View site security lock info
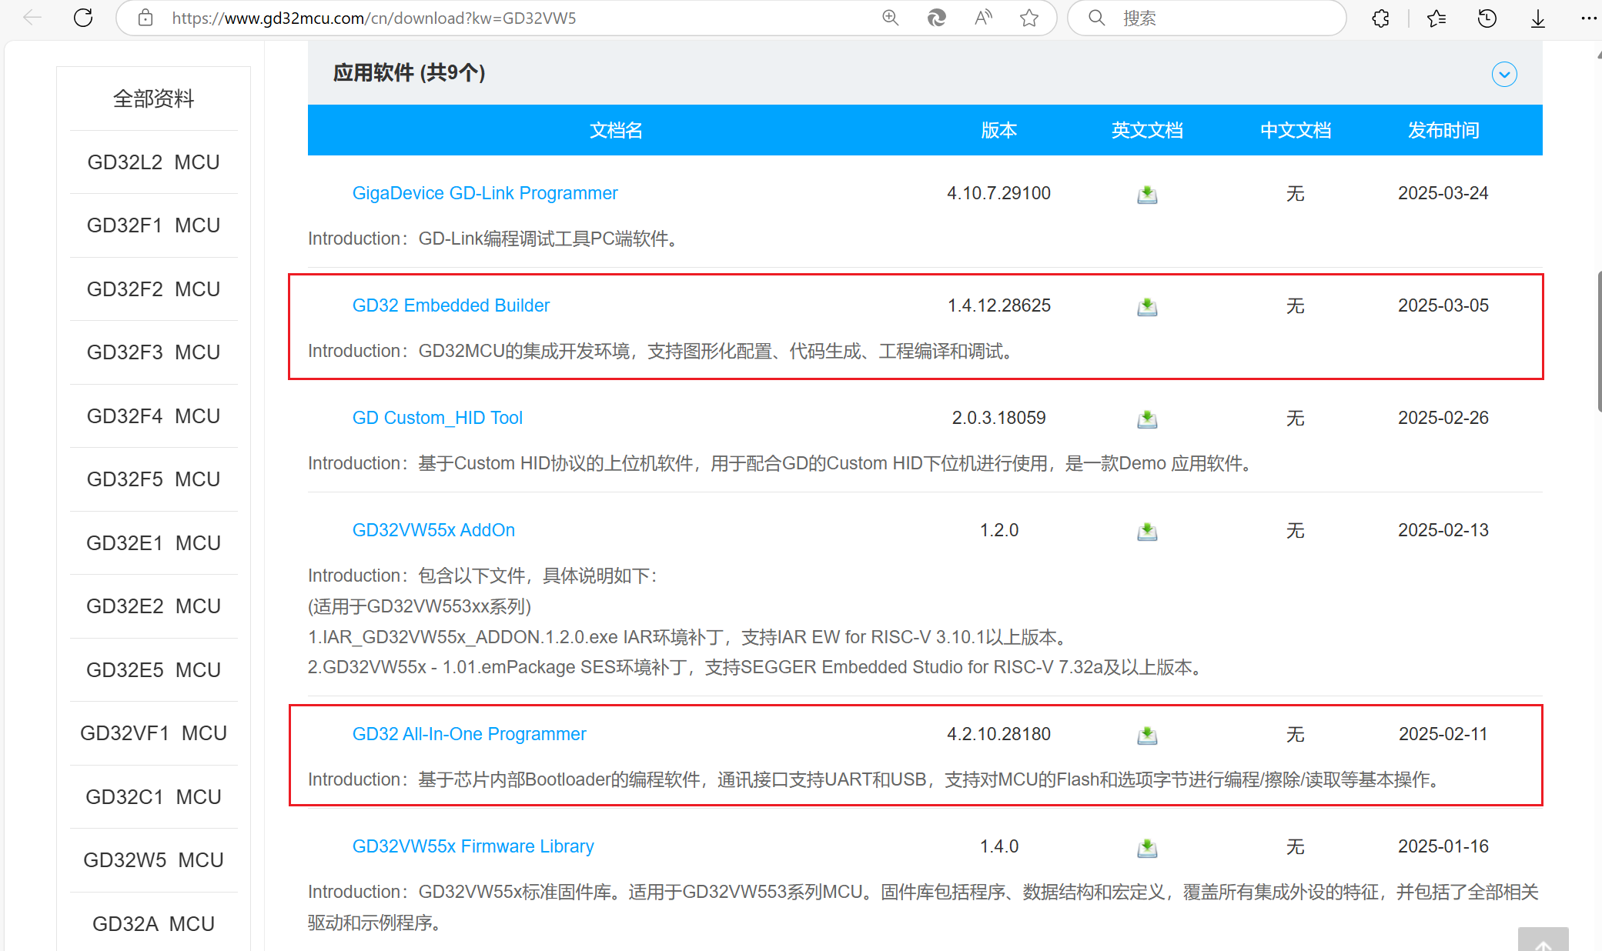The width and height of the screenshot is (1602, 951). point(145,18)
